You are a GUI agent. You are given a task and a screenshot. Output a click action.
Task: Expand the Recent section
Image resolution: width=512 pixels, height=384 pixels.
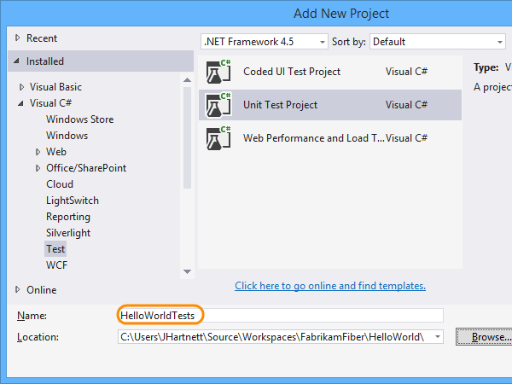point(19,38)
